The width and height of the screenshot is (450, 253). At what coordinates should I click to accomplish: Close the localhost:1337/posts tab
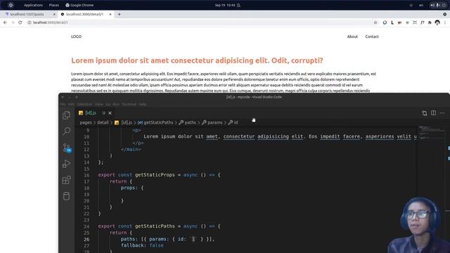54,14
